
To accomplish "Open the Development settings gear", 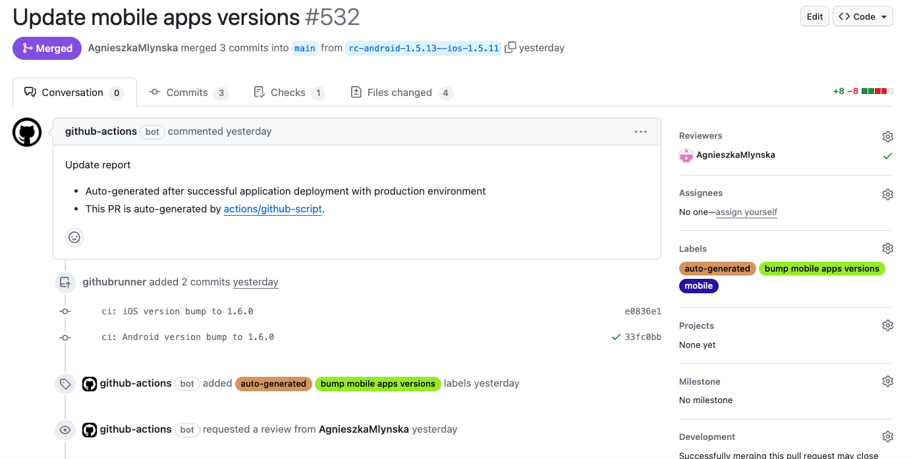I will point(887,436).
